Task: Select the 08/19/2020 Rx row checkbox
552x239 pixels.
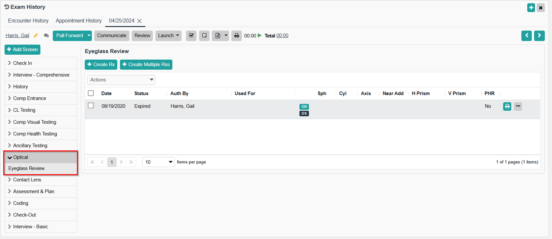Action: [x=91, y=105]
